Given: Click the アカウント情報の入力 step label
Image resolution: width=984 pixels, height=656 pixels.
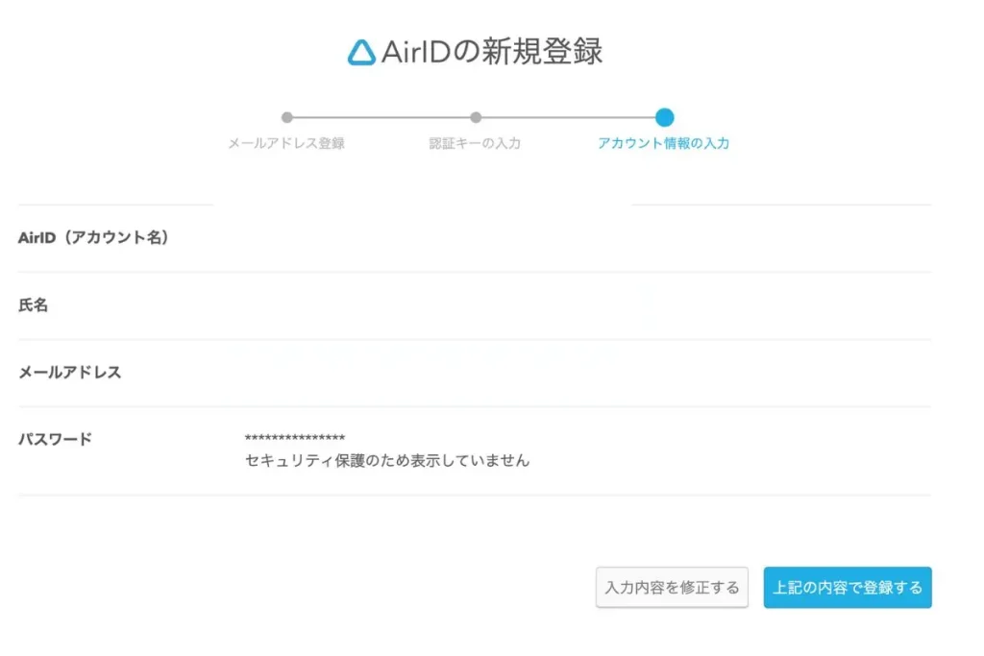Looking at the screenshot, I should 663,144.
